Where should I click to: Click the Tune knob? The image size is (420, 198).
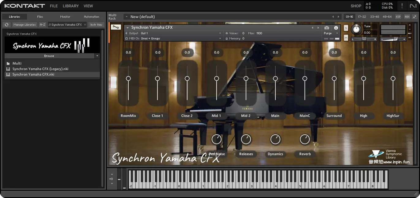(356, 29)
